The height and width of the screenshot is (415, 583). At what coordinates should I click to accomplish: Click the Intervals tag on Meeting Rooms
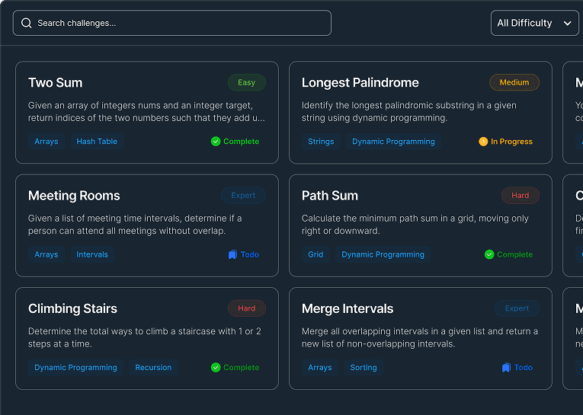(x=92, y=254)
